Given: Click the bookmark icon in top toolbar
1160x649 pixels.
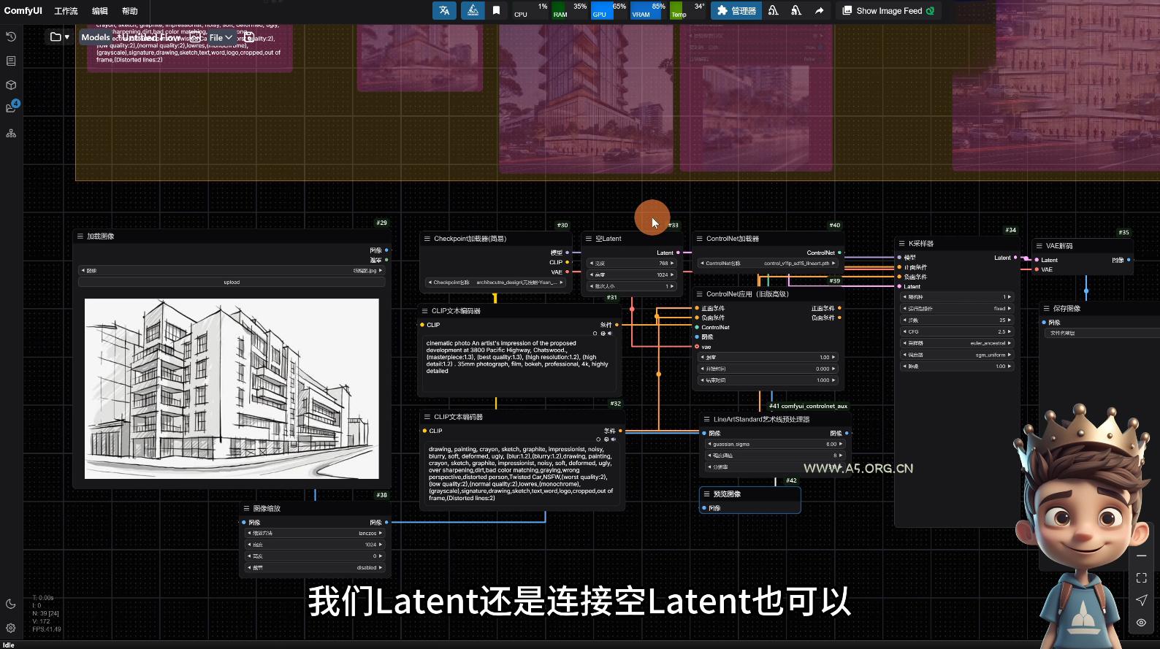Looking at the screenshot, I should pyautogui.click(x=496, y=10).
